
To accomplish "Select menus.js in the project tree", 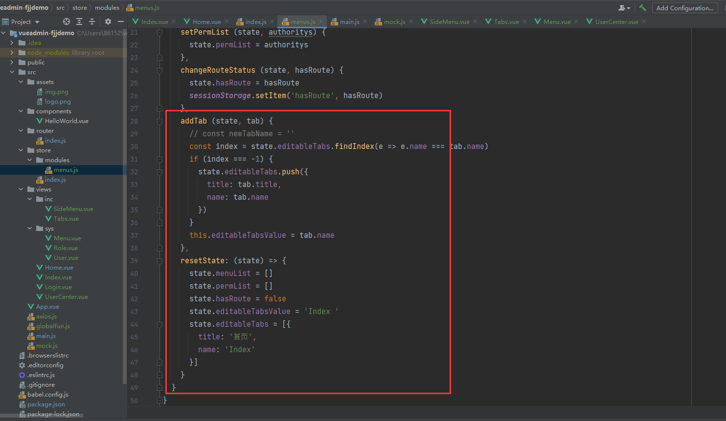I will click(66, 170).
